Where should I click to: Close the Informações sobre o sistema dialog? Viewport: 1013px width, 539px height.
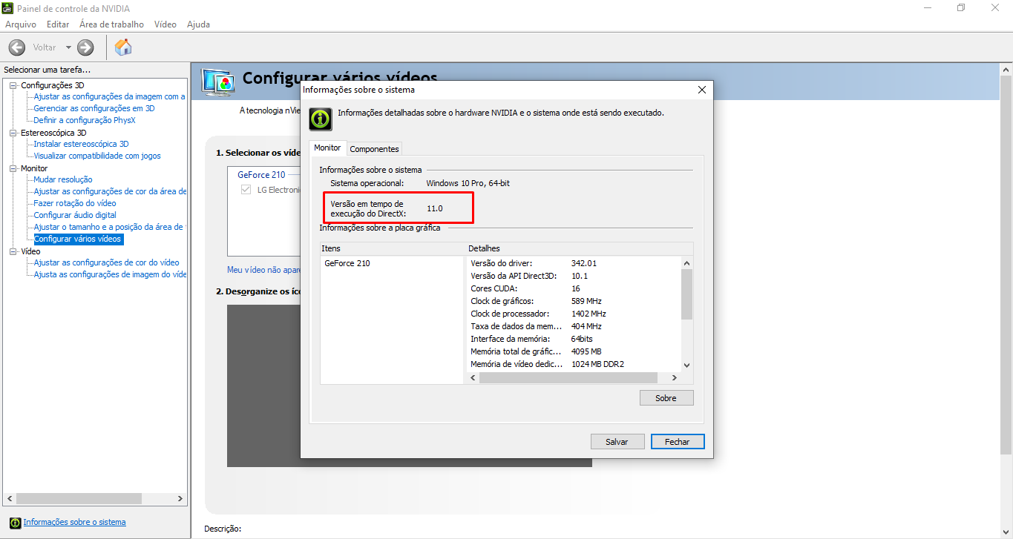(702, 90)
